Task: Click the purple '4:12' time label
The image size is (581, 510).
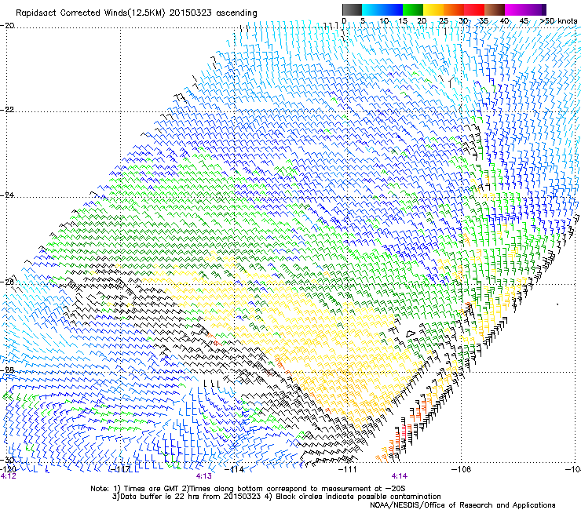Action: [x=9, y=476]
